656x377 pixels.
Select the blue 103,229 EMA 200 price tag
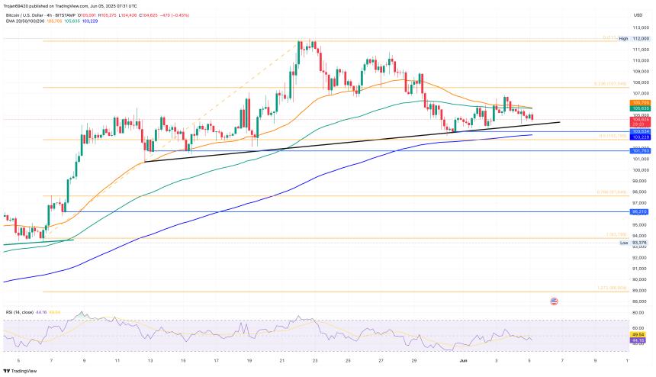(639, 137)
